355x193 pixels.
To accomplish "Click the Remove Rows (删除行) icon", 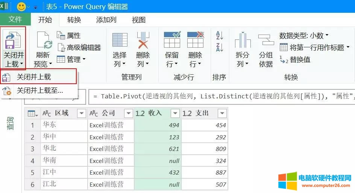I will pyautogui.click(x=196, y=40).
